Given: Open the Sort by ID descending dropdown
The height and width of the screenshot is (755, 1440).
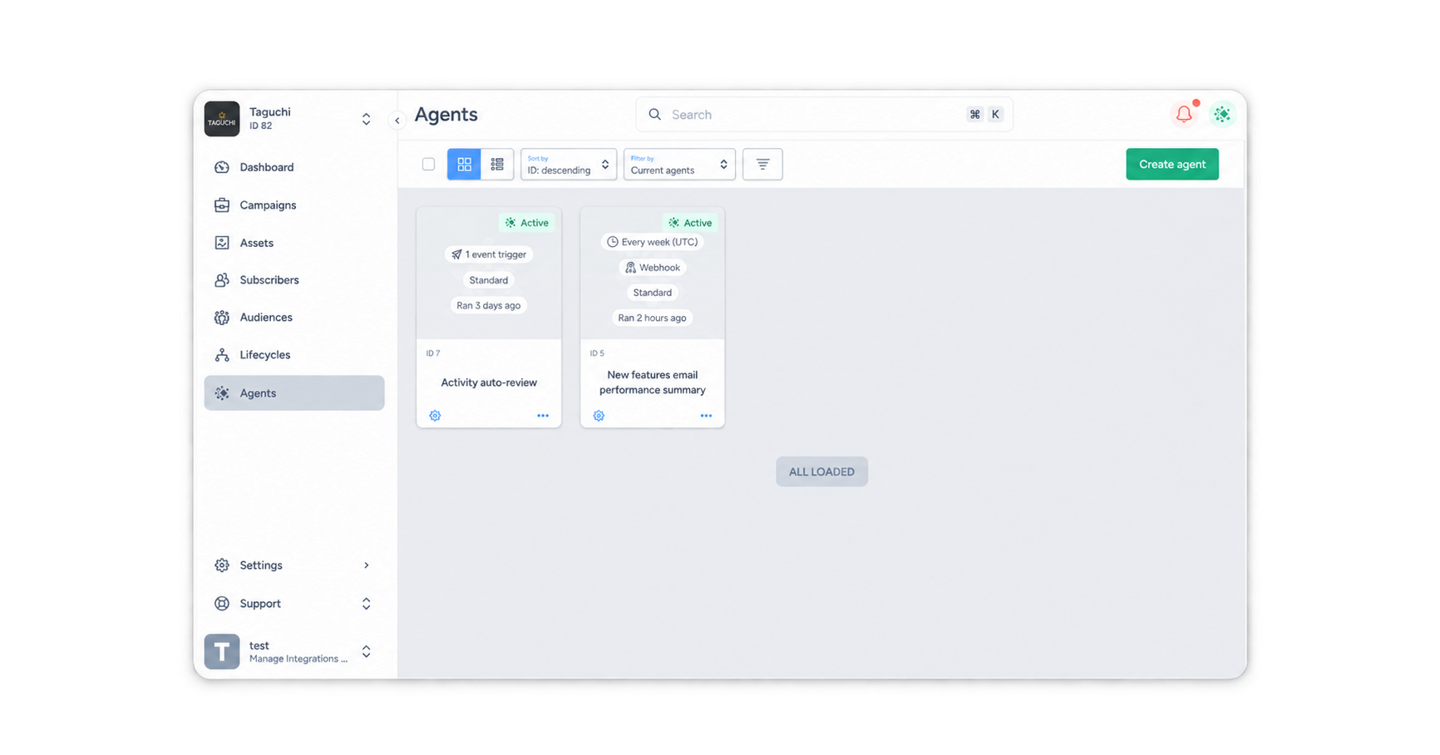Looking at the screenshot, I should coord(569,164).
